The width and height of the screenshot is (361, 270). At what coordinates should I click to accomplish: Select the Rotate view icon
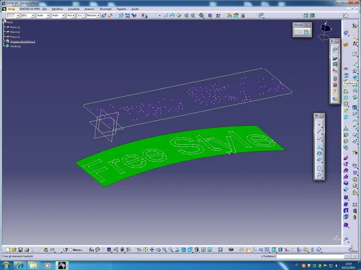[x=158, y=250]
